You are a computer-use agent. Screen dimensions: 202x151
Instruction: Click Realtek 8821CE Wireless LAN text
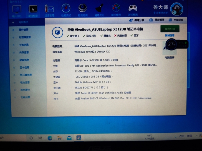[x=113, y=98]
